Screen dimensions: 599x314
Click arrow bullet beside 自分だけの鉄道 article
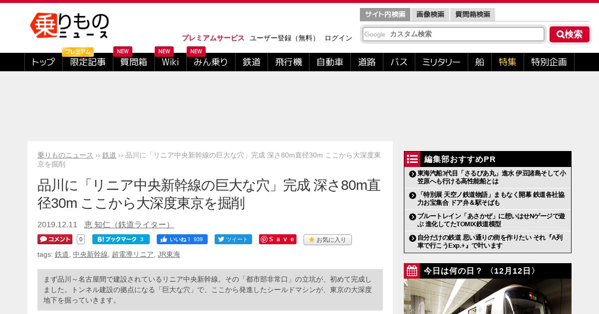[x=412, y=238]
